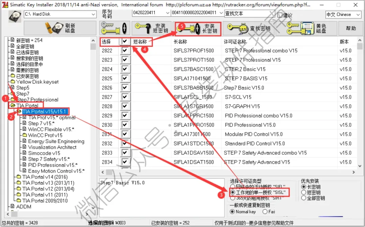Viewport: 365px width, 227px height.
Task: Select TIA Portal v12 (2013/04) folder
Action: [x=48, y=189]
